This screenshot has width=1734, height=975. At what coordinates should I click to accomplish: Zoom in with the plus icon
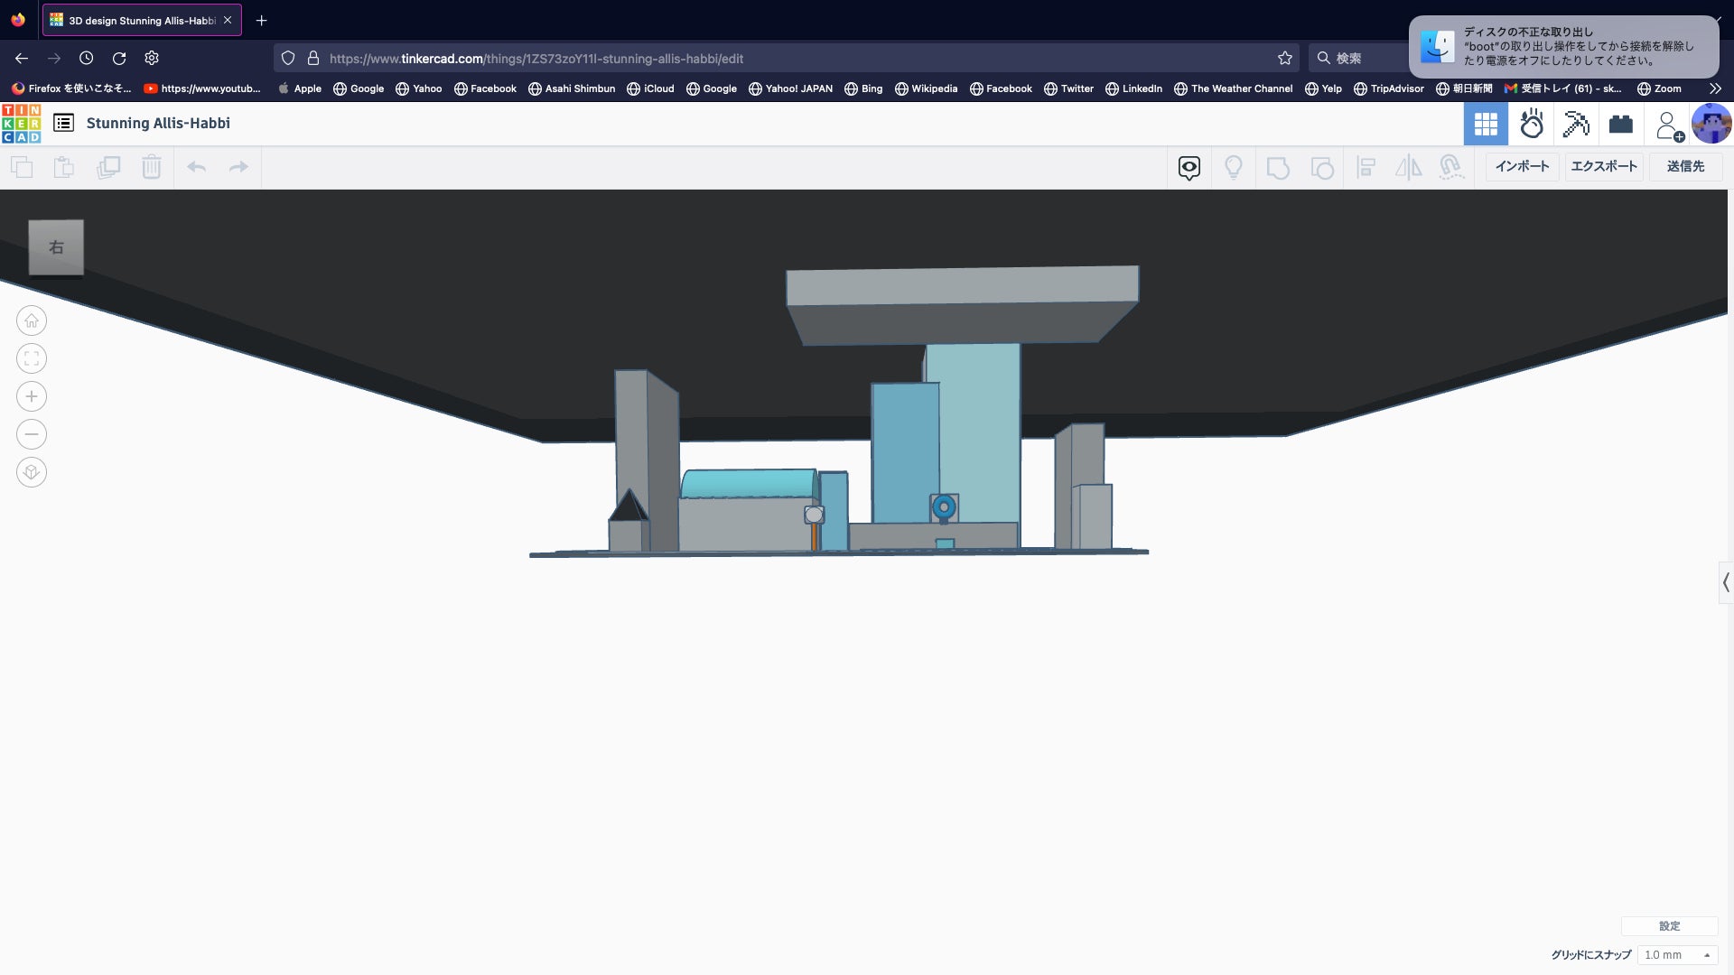click(x=32, y=396)
